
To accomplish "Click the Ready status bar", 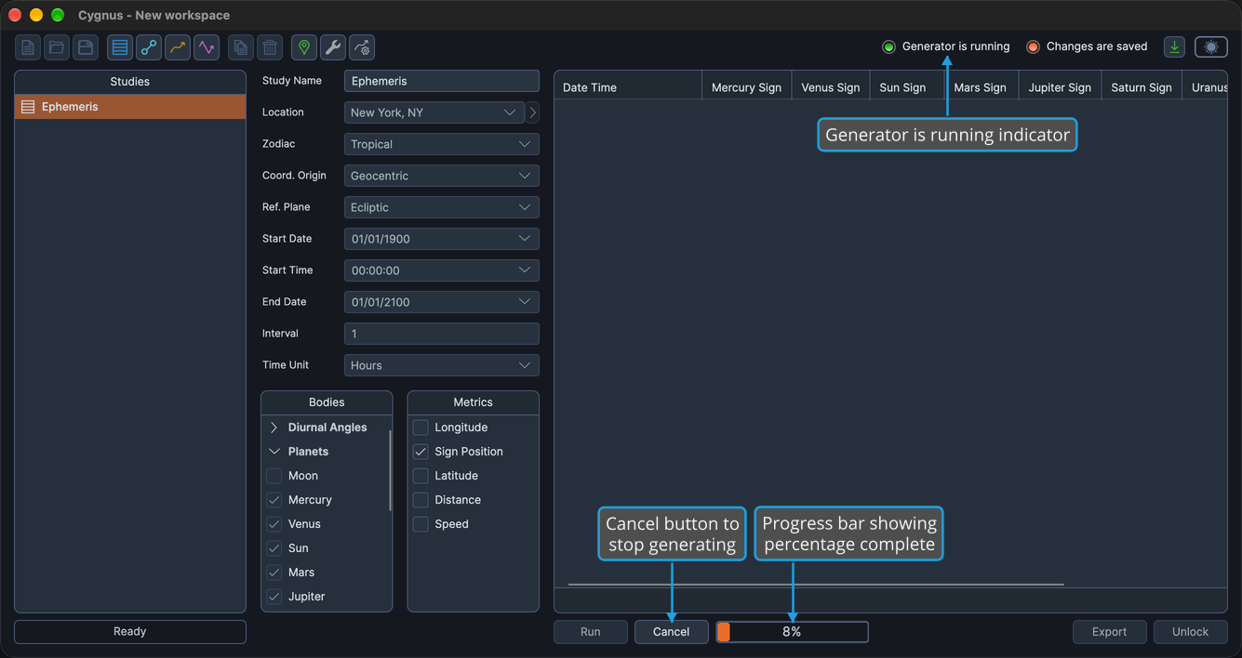I will [x=130, y=632].
